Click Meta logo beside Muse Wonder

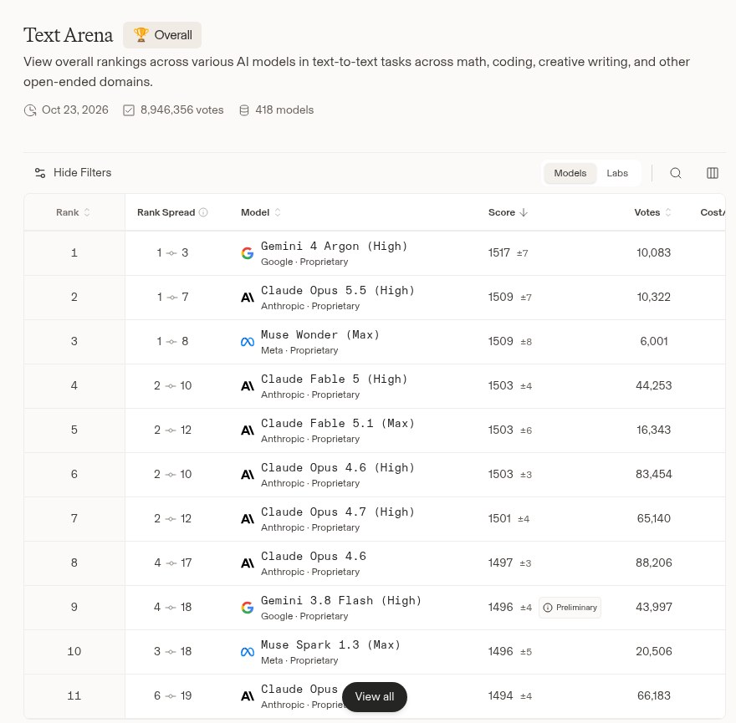248,342
